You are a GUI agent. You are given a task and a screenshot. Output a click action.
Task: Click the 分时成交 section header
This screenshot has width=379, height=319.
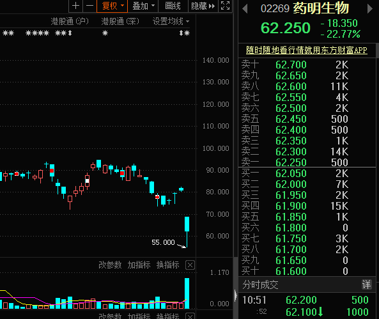point(260,285)
